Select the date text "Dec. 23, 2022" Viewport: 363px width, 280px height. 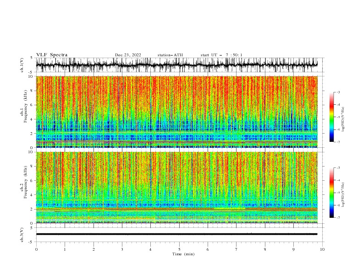coord(128,55)
